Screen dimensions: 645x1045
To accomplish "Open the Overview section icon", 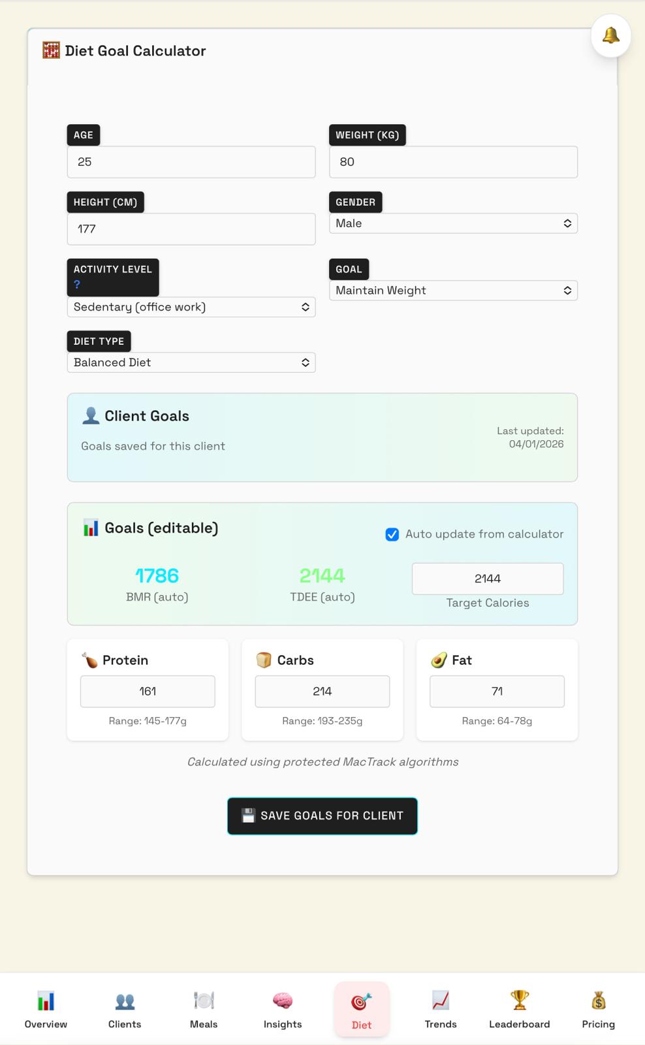I will click(45, 1001).
